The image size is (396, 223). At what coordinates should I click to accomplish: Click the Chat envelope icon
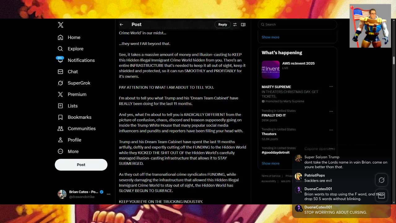coord(60,72)
